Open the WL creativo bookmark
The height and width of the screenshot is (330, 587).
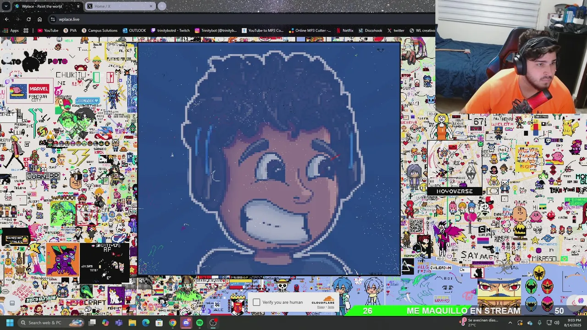(422, 31)
